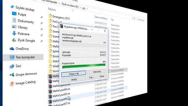Sort by Data modyfikacji column header
The width and height of the screenshot is (188, 106).
101,18
